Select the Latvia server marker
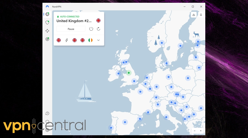 pyautogui.click(x=196, y=57)
